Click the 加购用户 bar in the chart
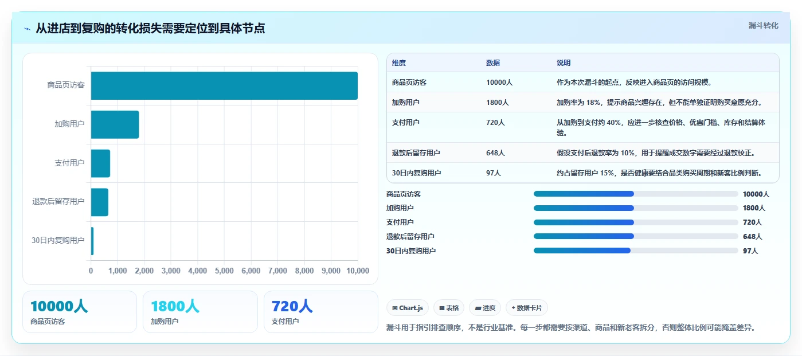Image resolution: width=802 pixels, height=356 pixels. tap(115, 124)
